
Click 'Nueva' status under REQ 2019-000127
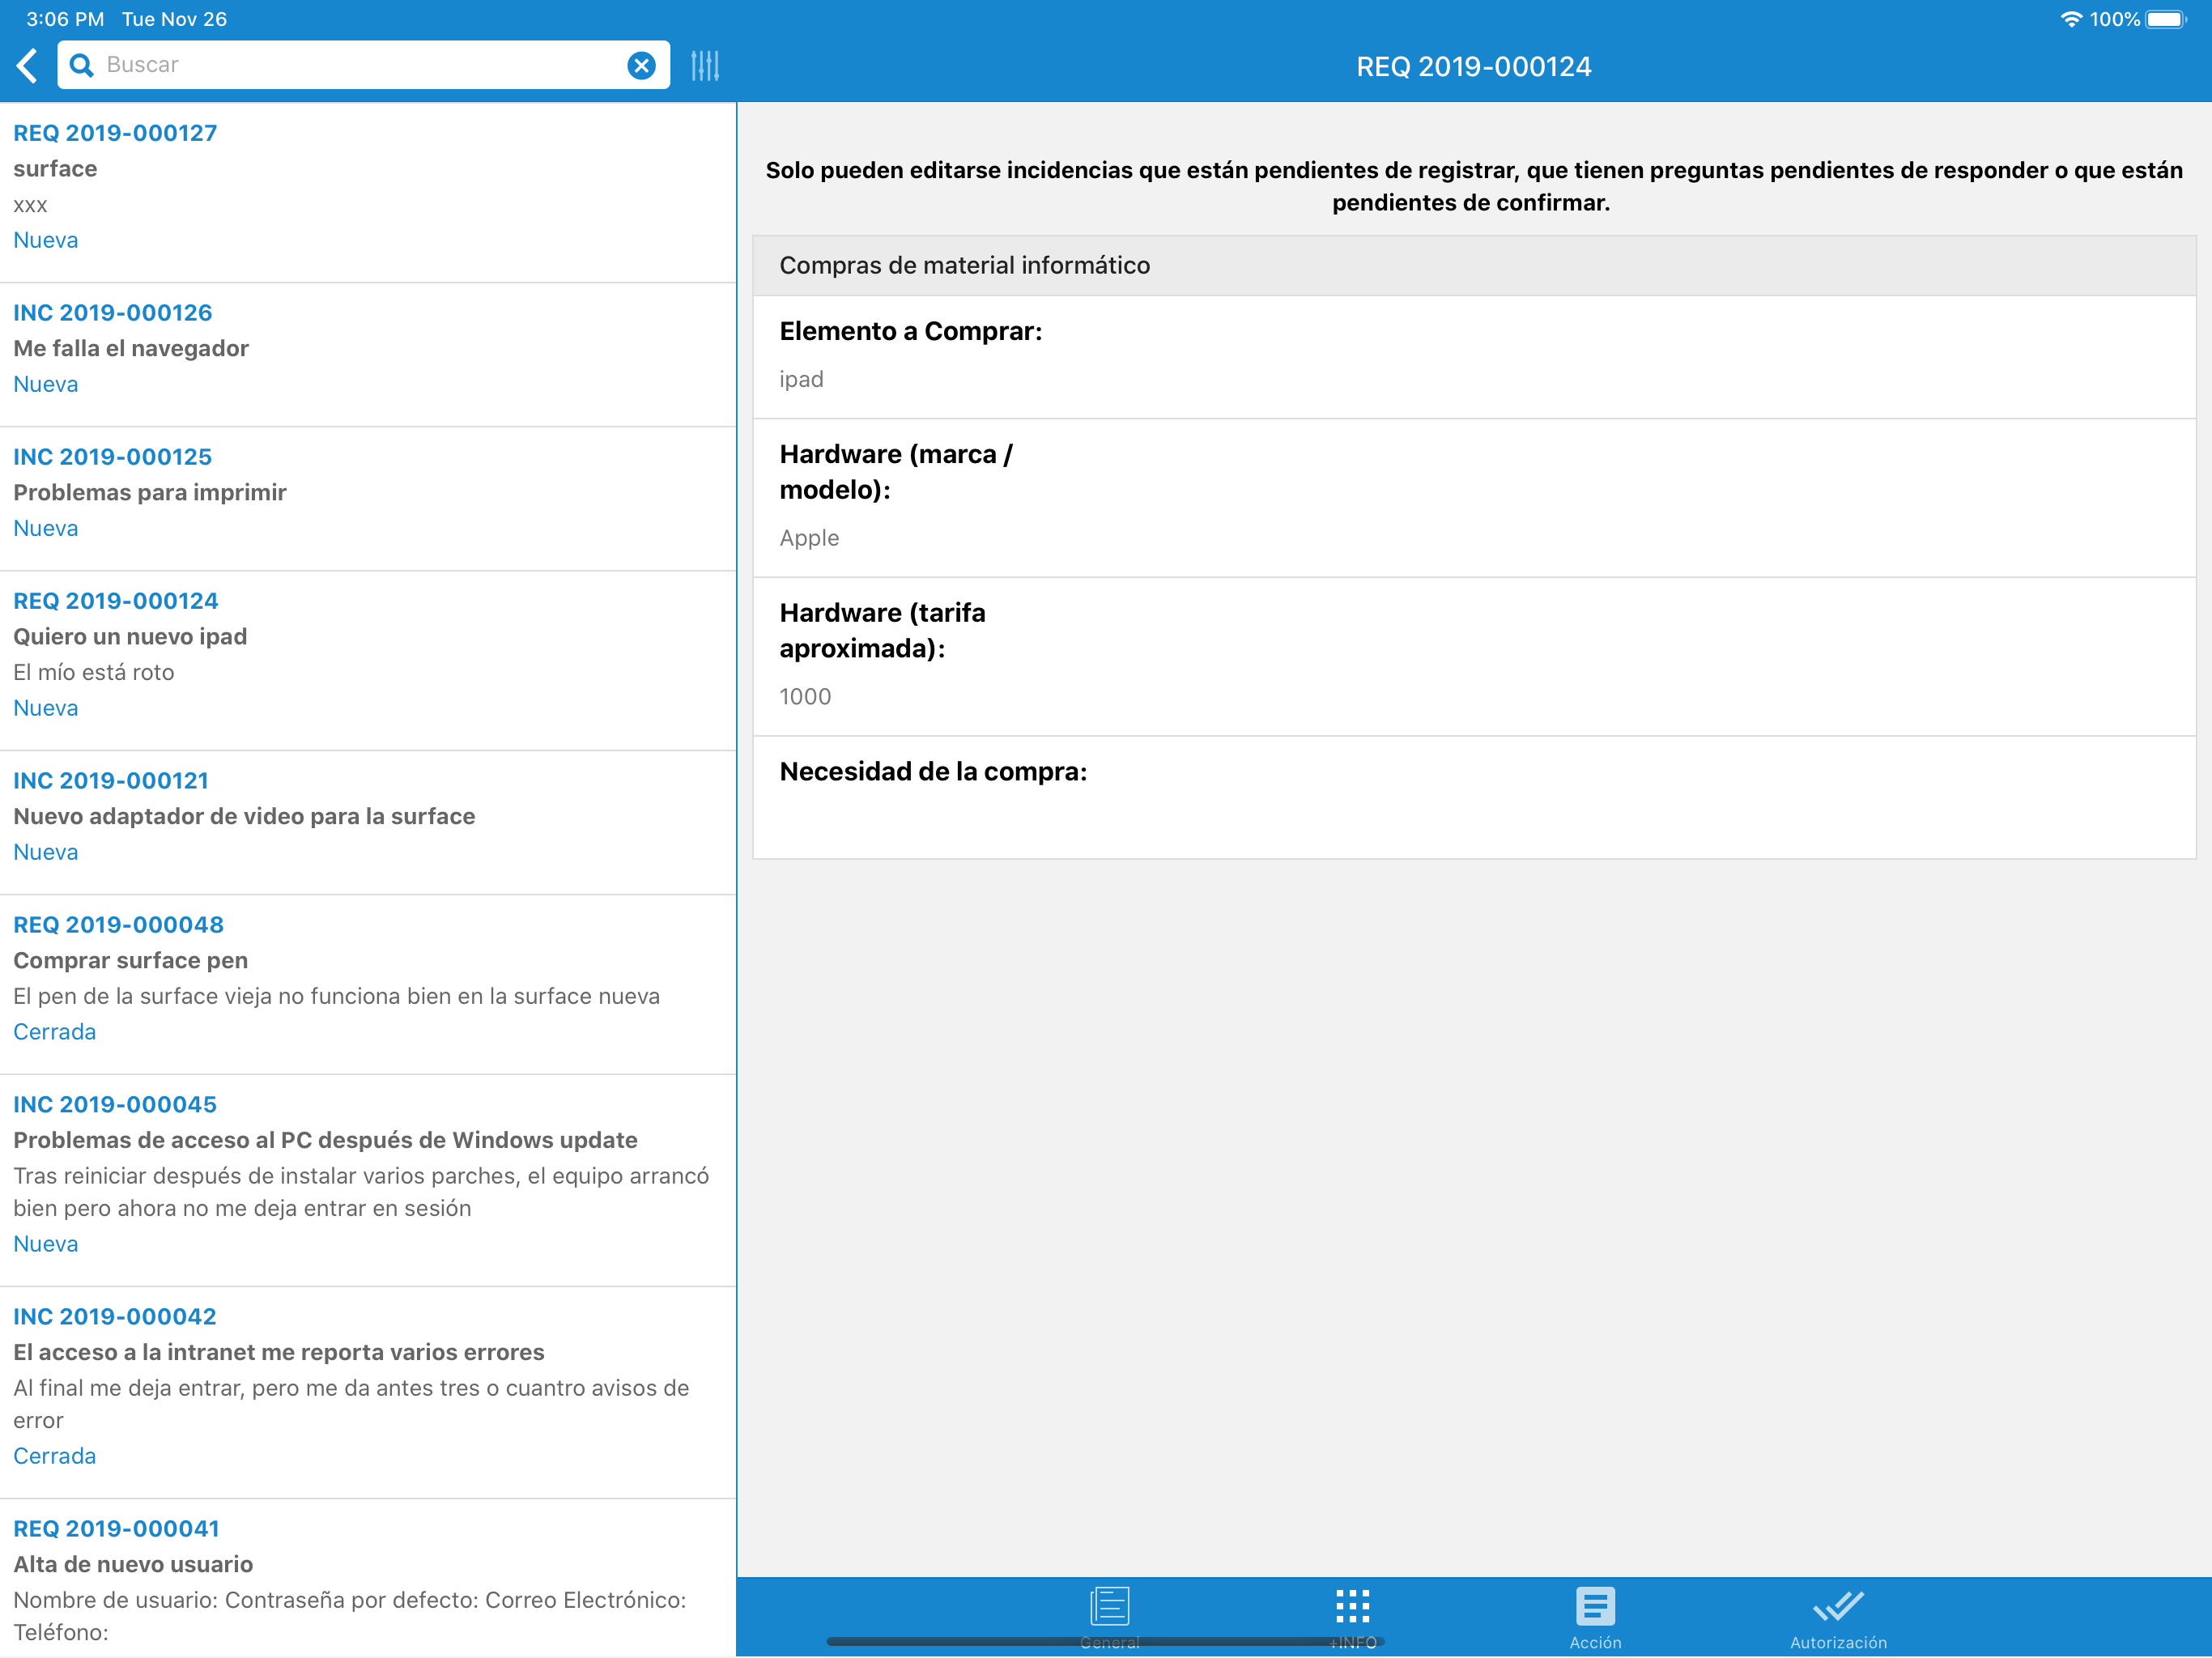pos(46,240)
